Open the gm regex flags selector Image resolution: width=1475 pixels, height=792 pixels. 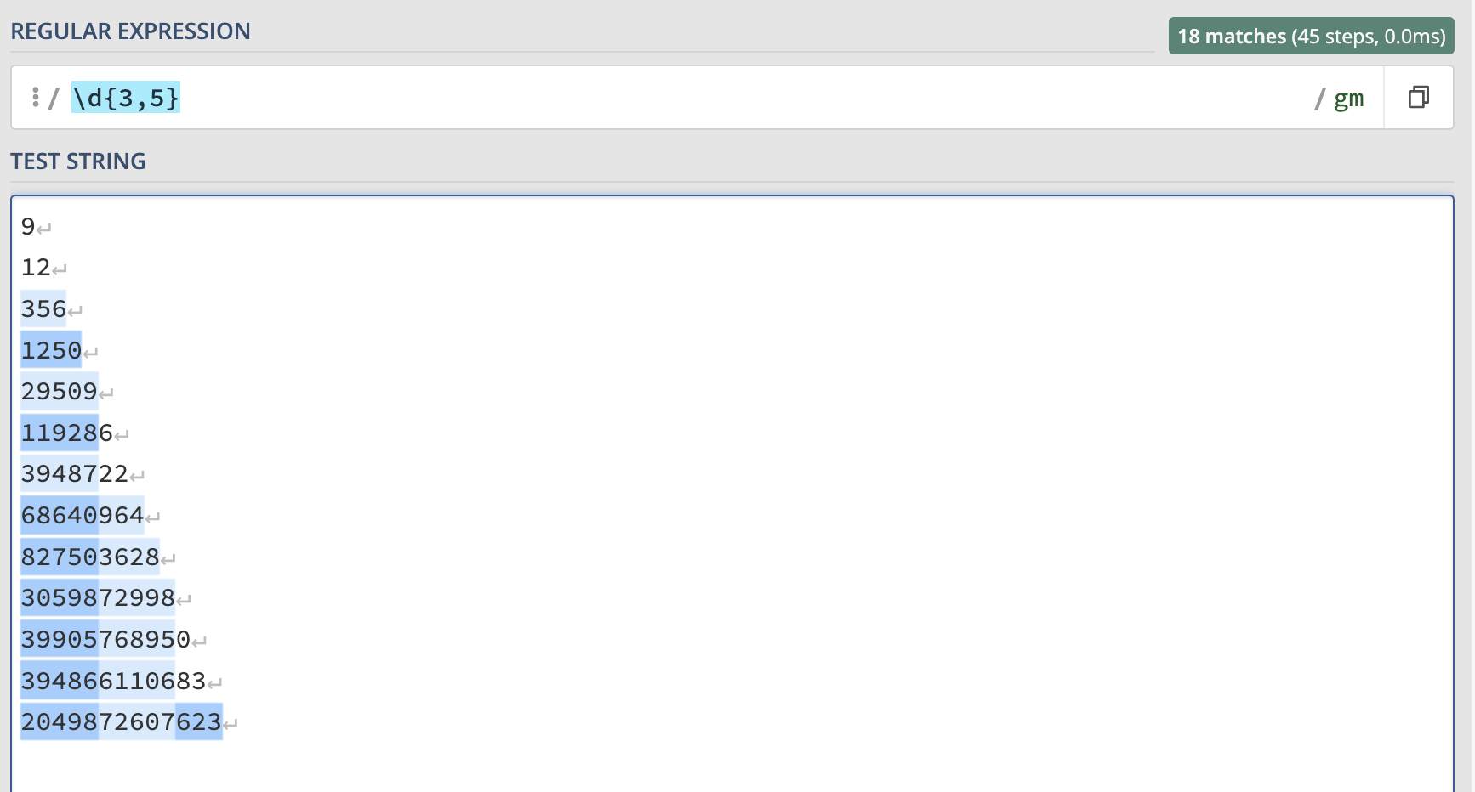coord(1348,99)
